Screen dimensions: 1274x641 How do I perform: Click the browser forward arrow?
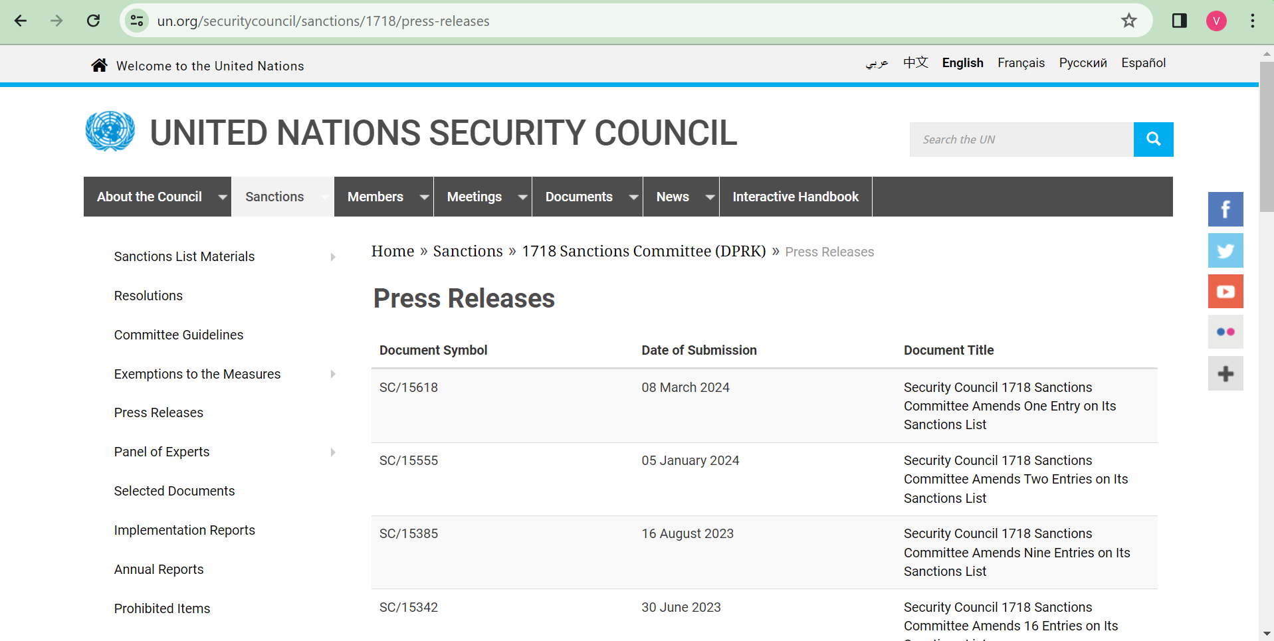[56, 21]
